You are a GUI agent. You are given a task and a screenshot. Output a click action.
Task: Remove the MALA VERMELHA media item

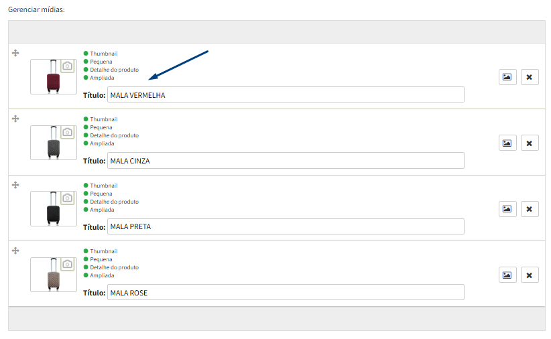(529, 77)
